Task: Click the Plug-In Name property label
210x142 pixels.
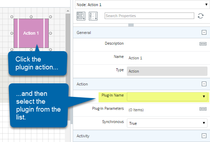Action: pos(113,95)
